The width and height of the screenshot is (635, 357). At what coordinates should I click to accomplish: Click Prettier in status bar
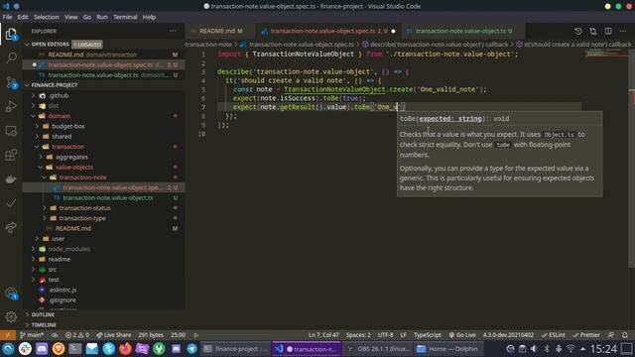point(586,335)
